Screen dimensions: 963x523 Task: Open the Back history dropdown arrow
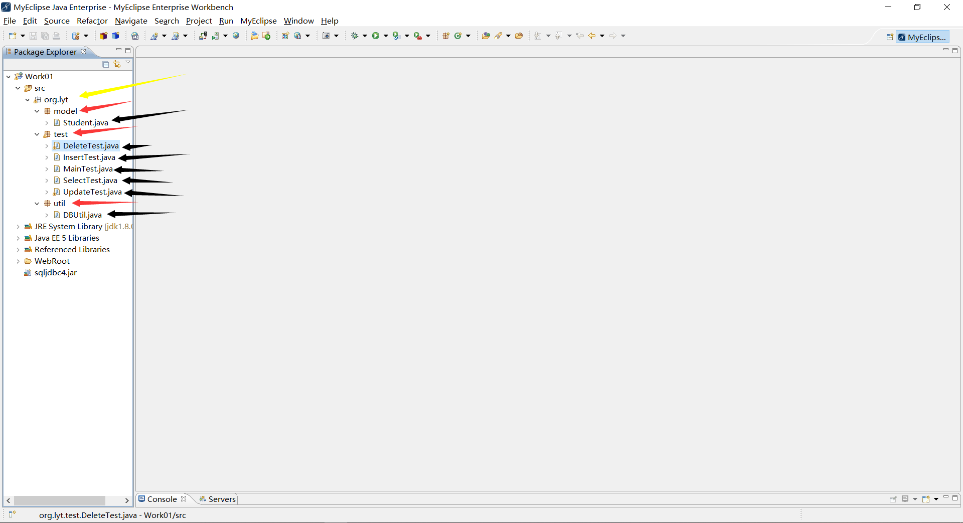[x=602, y=36]
